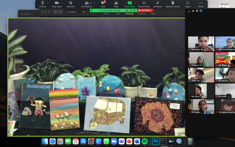Open the More options menu

201,4
